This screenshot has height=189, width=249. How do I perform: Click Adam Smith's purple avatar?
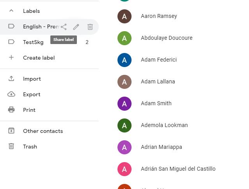pos(124,103)
